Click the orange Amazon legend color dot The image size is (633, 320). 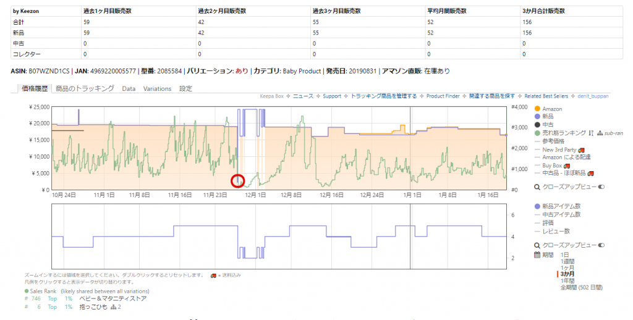pyautogui.click(x=537, y=109)
